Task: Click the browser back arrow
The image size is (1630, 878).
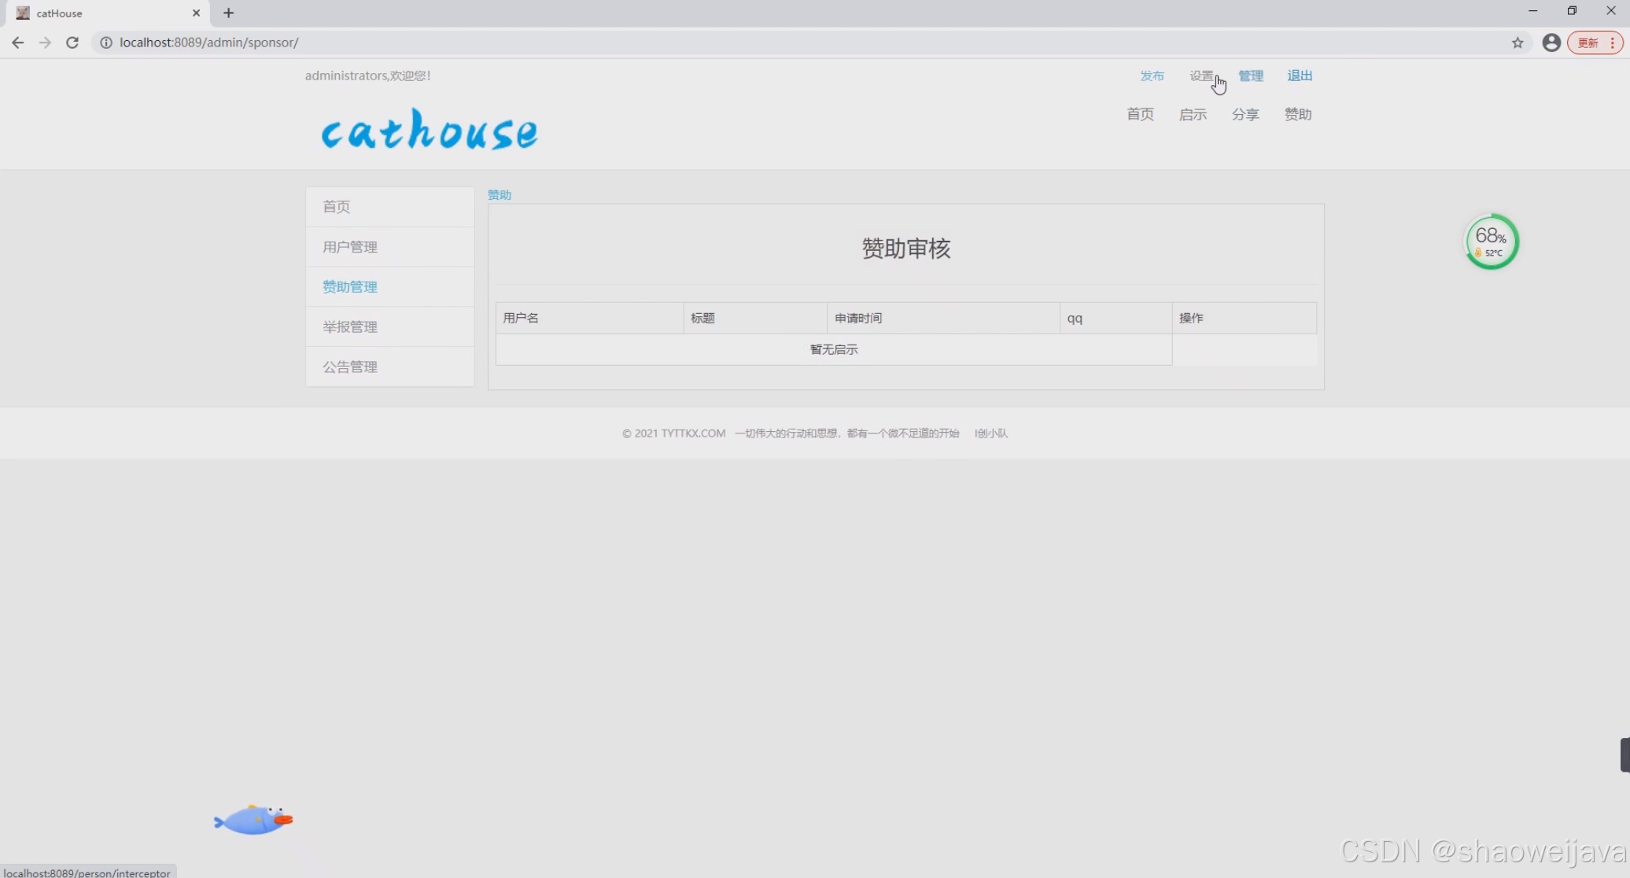Action: coord(17,42)
